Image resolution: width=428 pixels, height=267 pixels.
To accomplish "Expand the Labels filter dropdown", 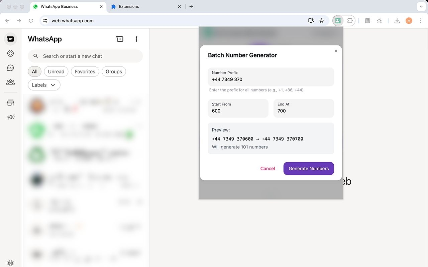I will click(44, 85).
